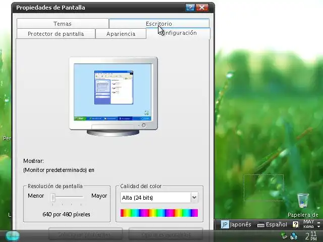Click the JP Japonés language indicator
This screenshot has height=242, width=323.
(236, 224)
